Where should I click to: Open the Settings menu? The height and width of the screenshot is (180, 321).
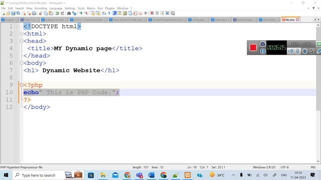pos(70,8)
